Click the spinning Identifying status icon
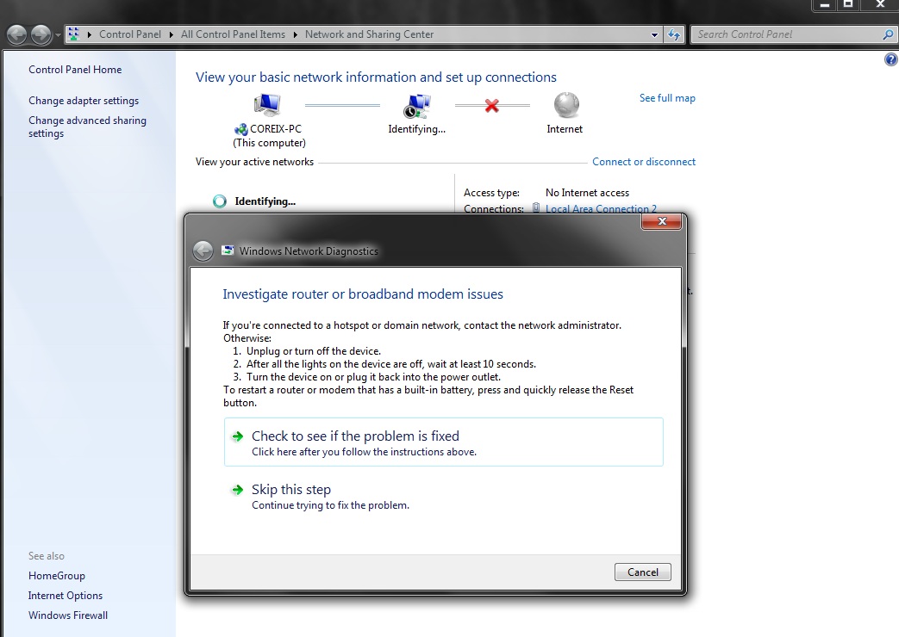The image size is (899, 637). tap(220, 201)
